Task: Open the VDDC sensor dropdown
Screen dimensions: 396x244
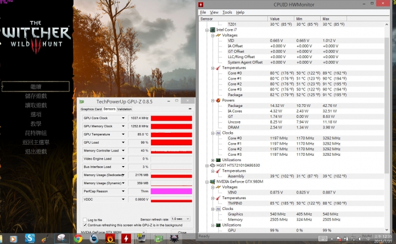Action: tap(123, 200)
